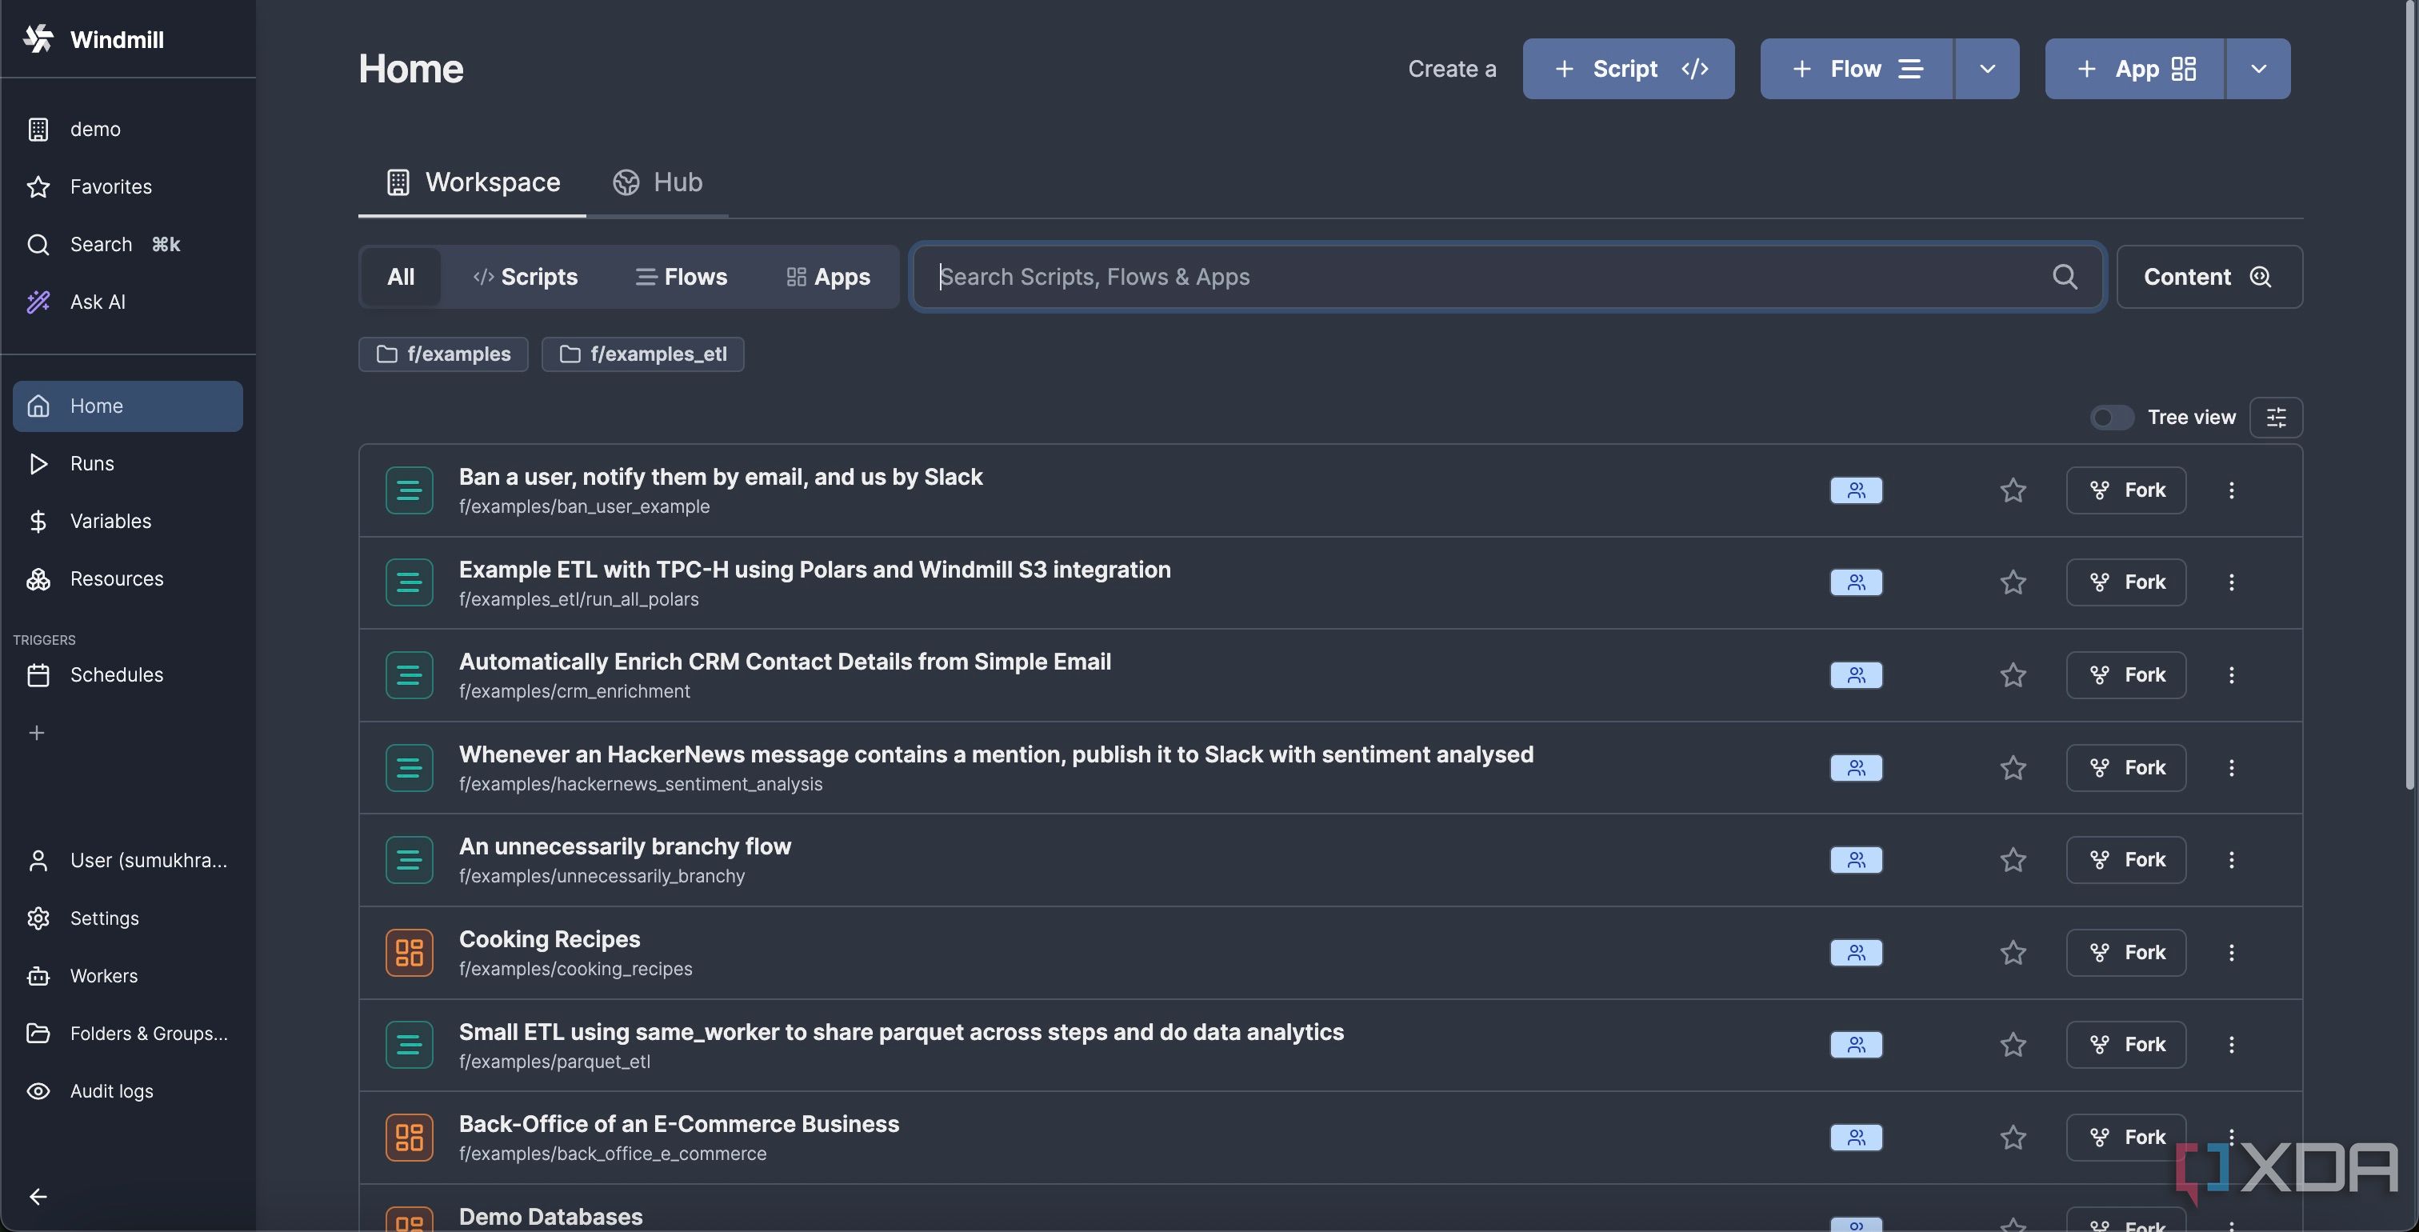
Task: Create a new Flow
Action: [1857, 69]
